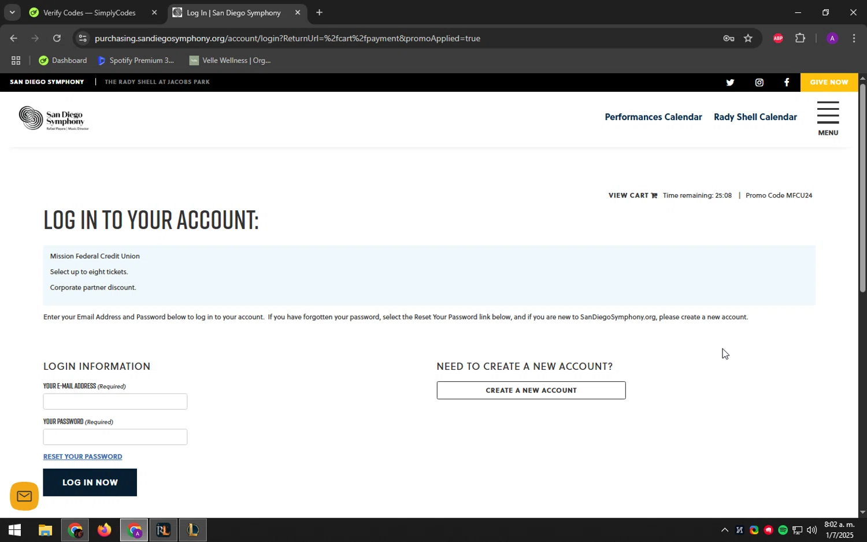The height and width of the screenshot is (542, 867).
Task: Open File Explorer from taskbar
Action: click(45, 530)
